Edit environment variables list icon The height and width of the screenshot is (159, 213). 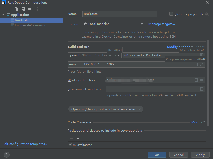[202, 89]
